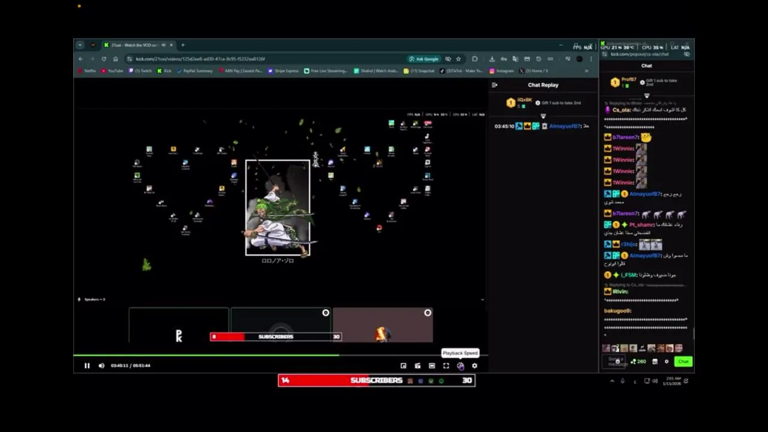
Task: Open the Chrome home page
Action: pos(115,59)
